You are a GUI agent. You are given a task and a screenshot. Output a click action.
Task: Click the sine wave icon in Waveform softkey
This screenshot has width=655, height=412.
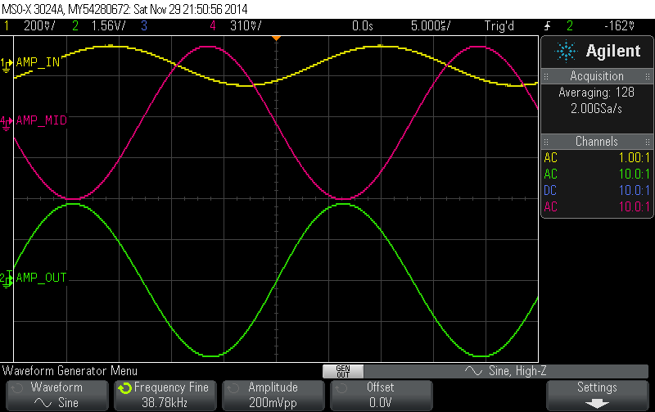pyautogui.click(x=43, y=403)
